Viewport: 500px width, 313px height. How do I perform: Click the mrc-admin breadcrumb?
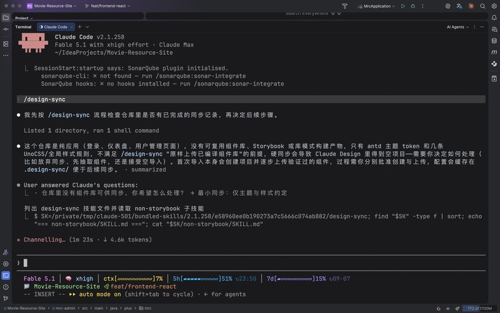66,308
